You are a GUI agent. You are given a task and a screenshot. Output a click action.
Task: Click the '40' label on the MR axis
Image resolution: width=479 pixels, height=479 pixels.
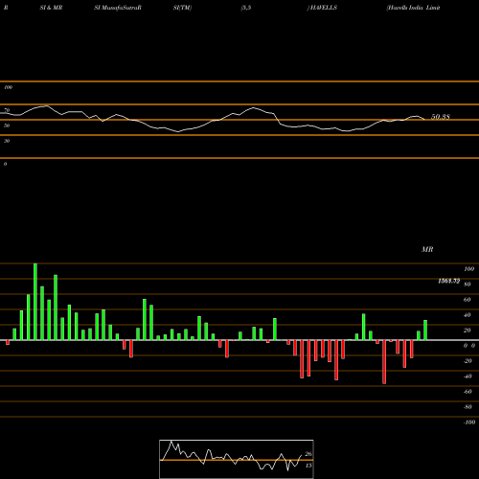point(468,315)
